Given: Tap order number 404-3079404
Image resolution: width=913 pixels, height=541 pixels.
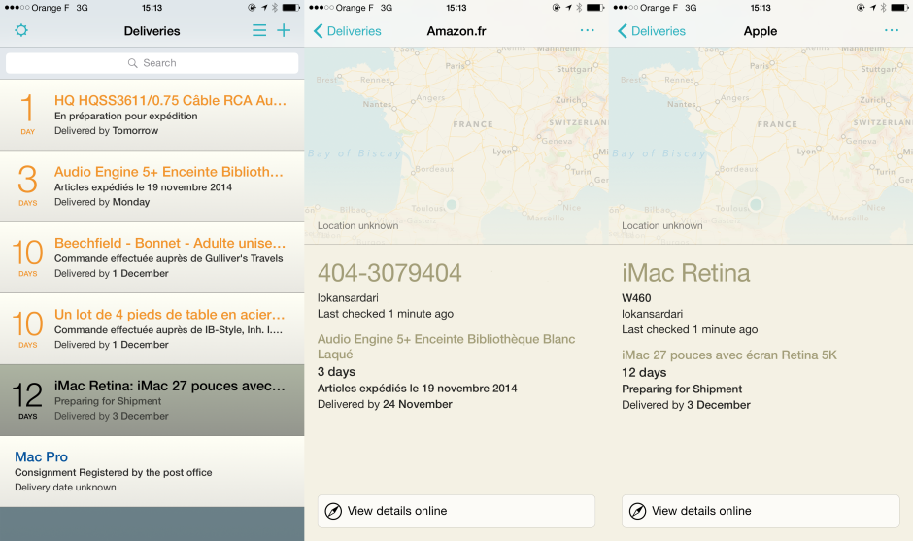Looking at the screenshot, I should pyautogui.click(x=389, y=273).
